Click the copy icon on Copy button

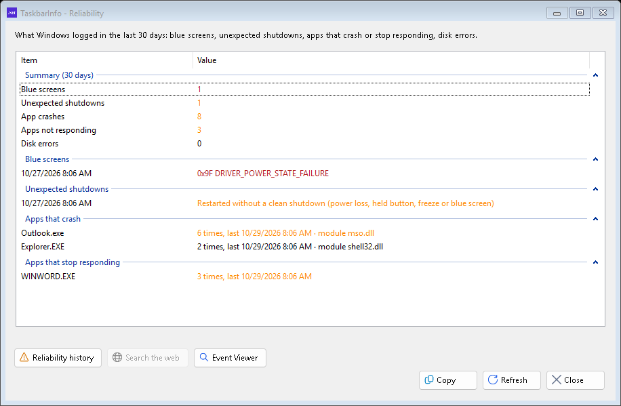429,380
